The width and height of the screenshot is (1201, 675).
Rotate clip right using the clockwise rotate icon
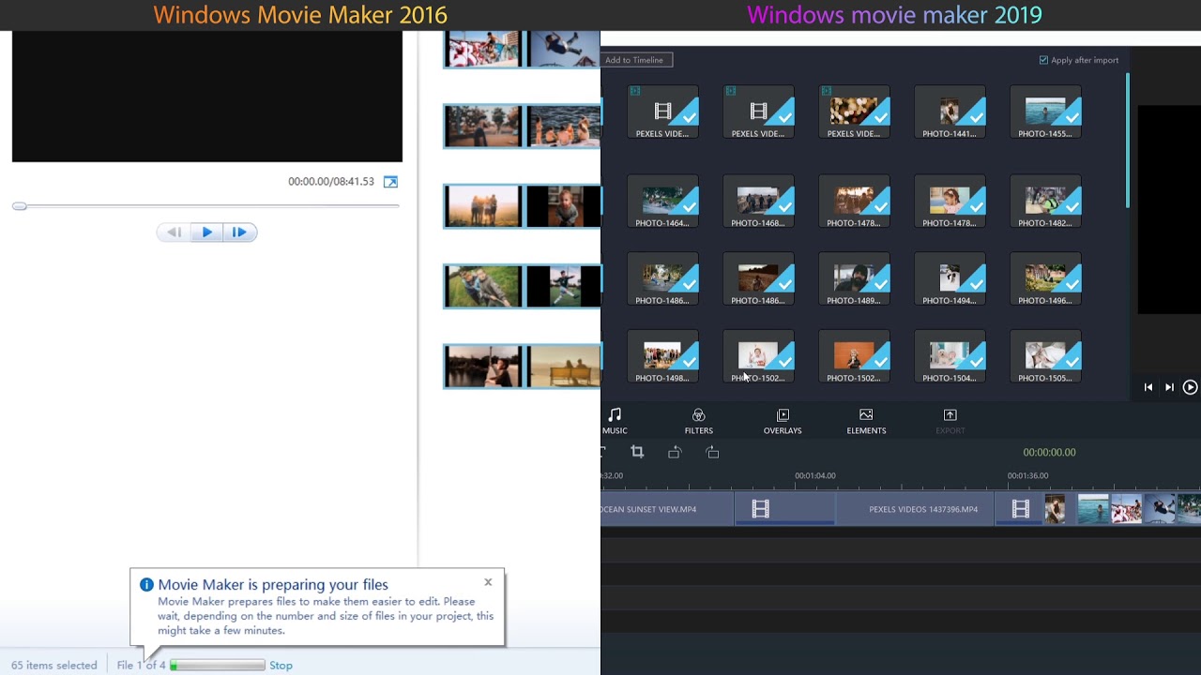712,452
